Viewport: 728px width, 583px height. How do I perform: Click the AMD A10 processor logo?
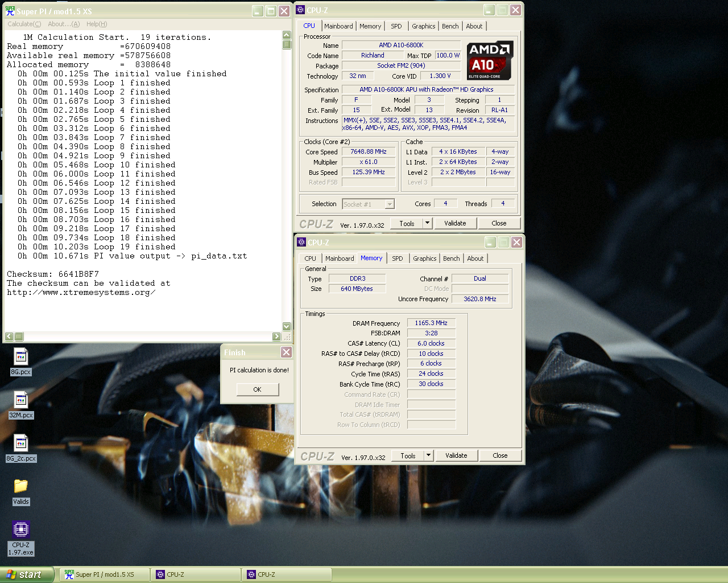point(490,60)
